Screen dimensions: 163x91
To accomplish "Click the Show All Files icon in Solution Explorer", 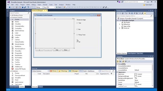I will [x=137, y=13].
